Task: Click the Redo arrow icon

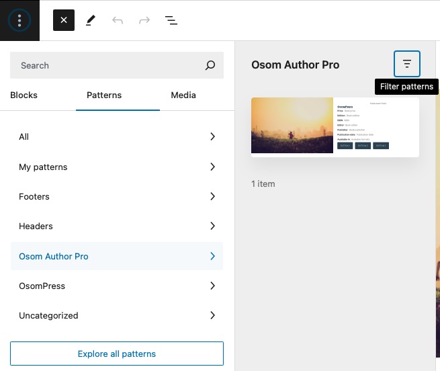Action: click(144, 20)
